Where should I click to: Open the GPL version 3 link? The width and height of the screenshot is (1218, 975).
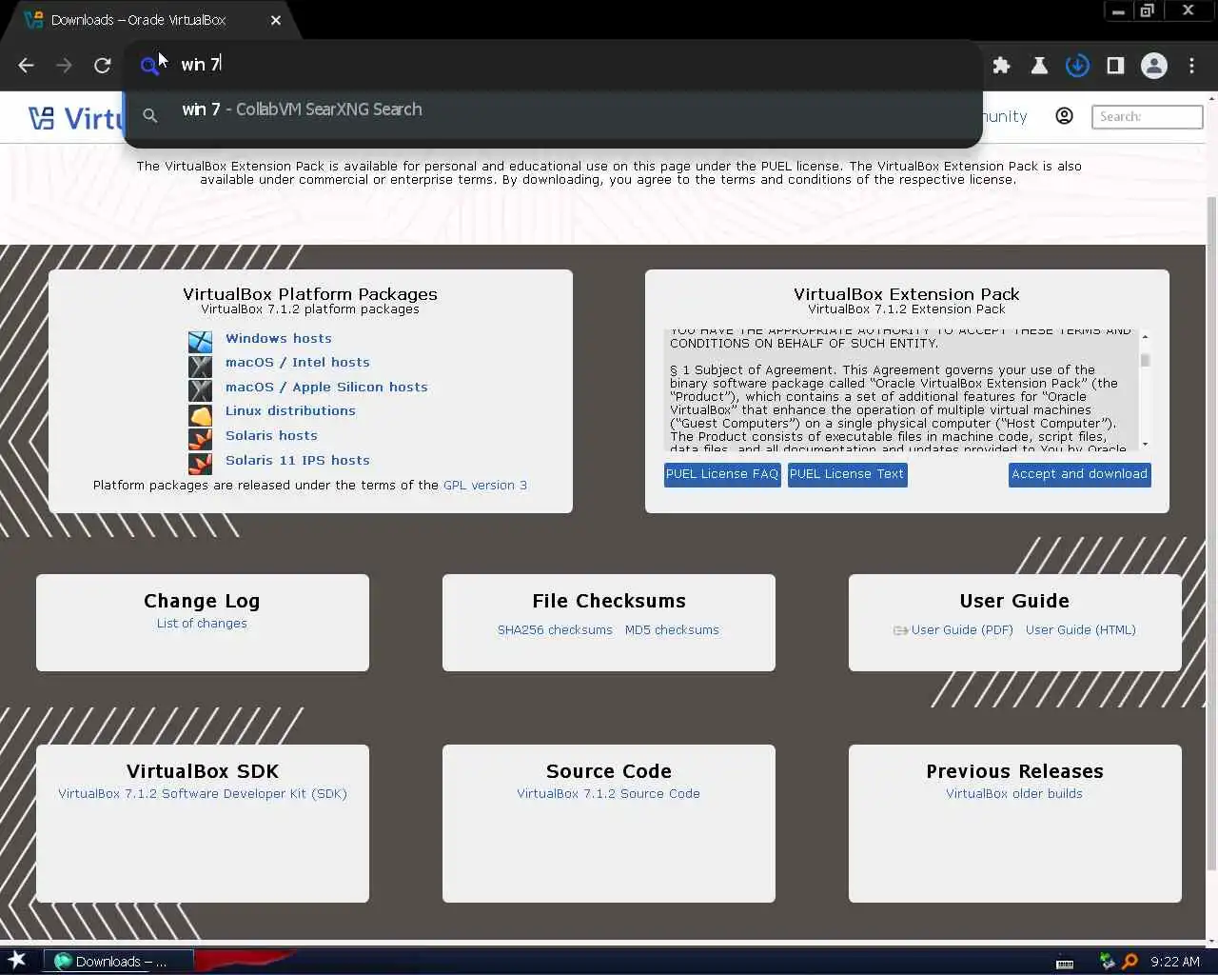click(485, 485)
